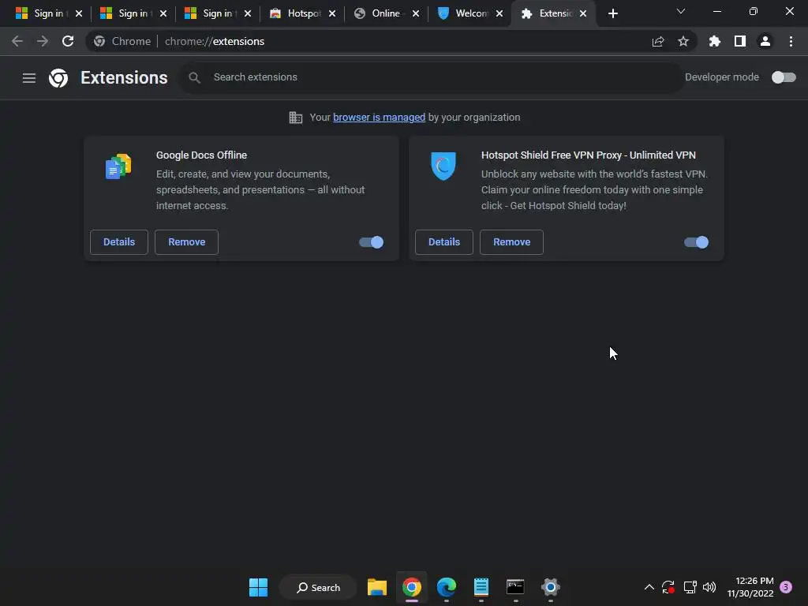
Task: Click the search magnifier icon in extensions search
Action: pyautogui.click(x=194, y=78)
